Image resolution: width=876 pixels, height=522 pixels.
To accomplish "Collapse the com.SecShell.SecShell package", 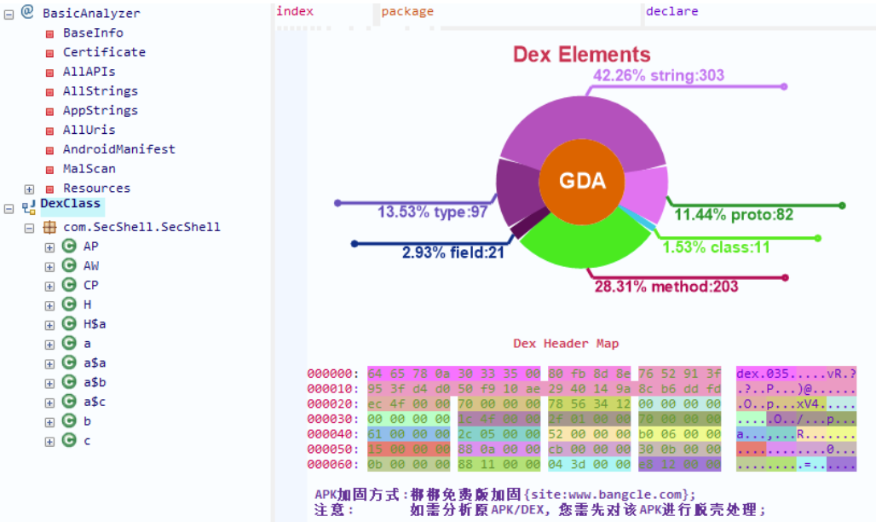I will click(x=29, y=228).
